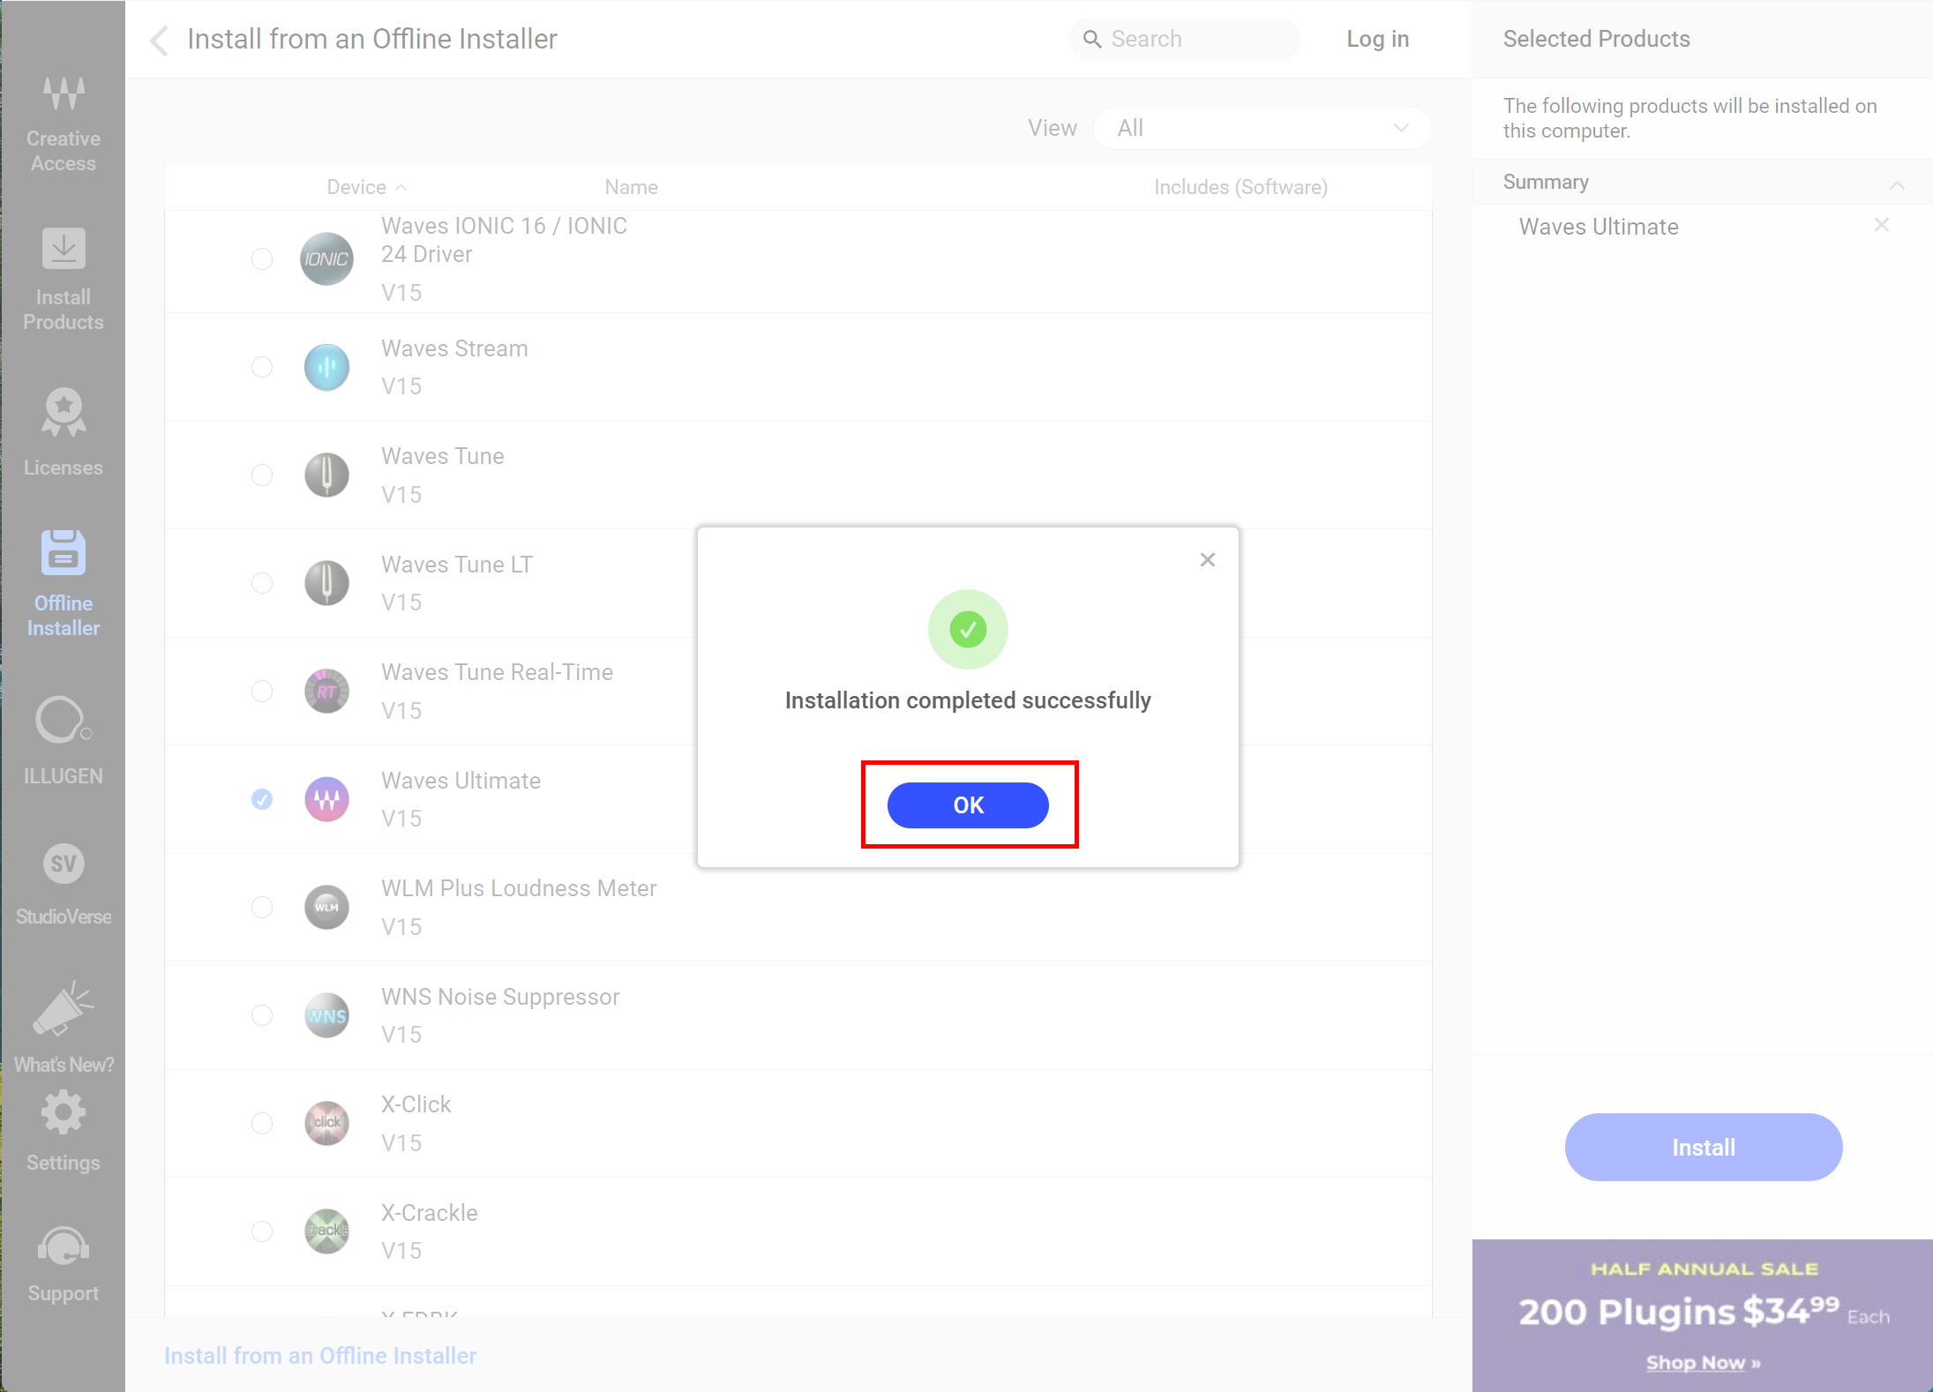Click the Half Annual Sale banner
The width and height of the screenshot is (1933, 1392).
[x=1703, y=1315]
